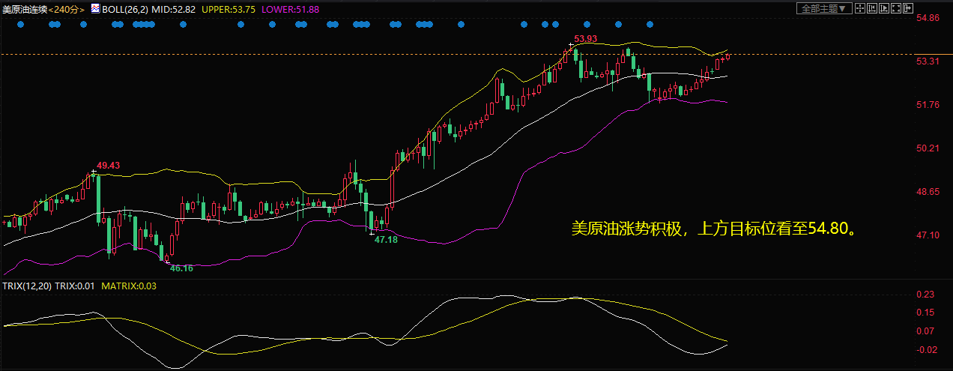Click the 0.23 TRIX axis label

coord(925,295)
